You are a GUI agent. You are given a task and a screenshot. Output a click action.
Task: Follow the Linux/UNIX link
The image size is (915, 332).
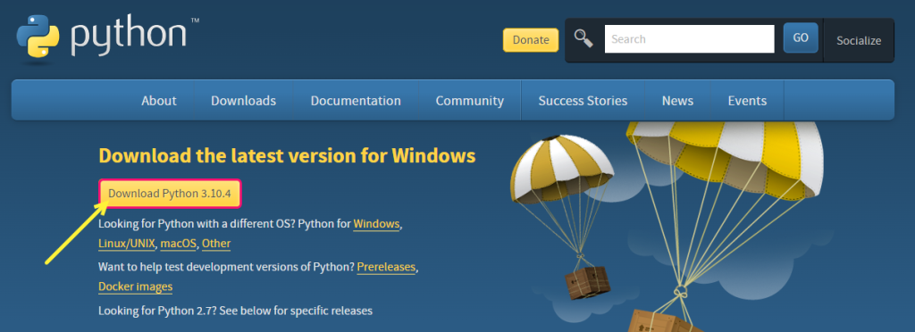click(x=127, y=244)
